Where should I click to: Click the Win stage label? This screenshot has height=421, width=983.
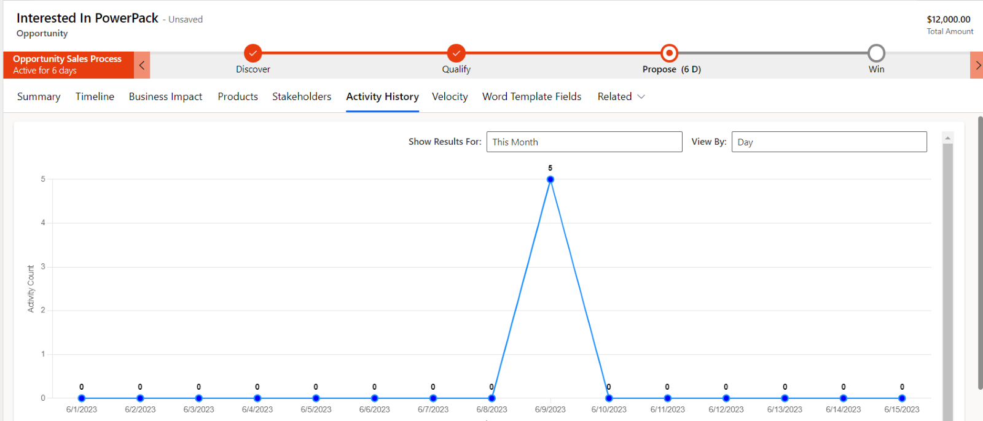[877, 69]
